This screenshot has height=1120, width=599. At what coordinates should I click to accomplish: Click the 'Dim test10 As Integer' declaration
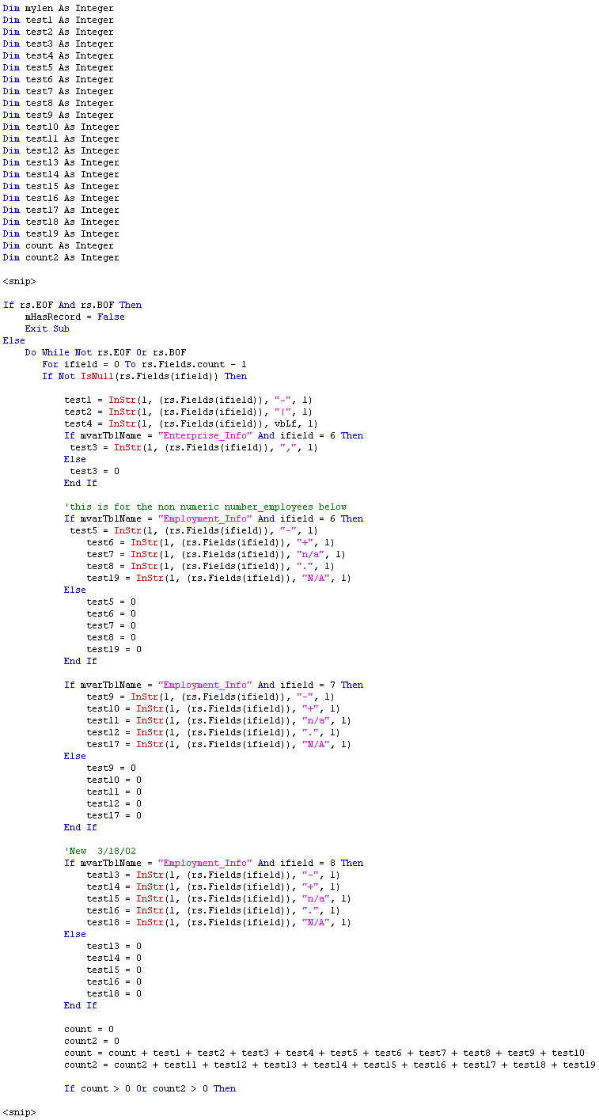[x=61, y=127]
